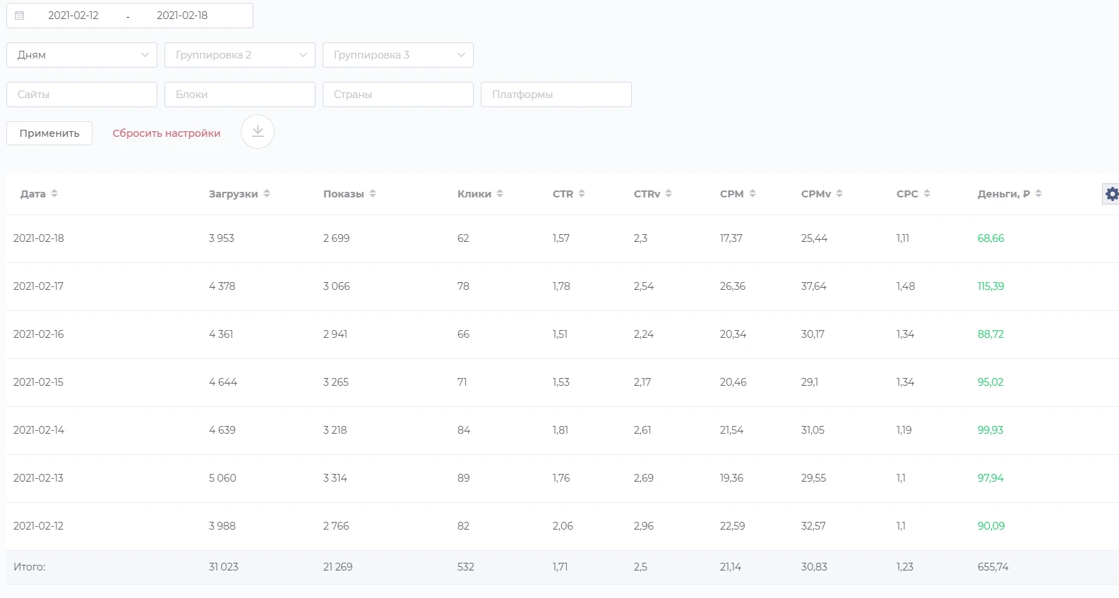Click Сбросить настройки link

[167, 133]
